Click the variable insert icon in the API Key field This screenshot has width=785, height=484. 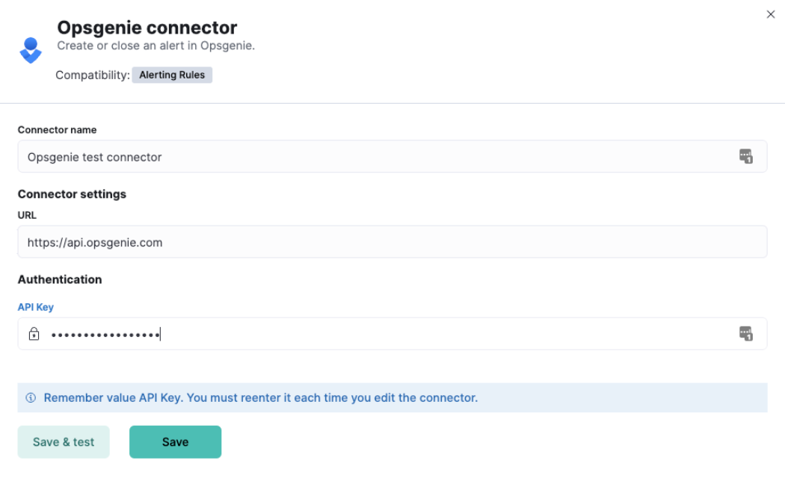(x=747, y=333)
